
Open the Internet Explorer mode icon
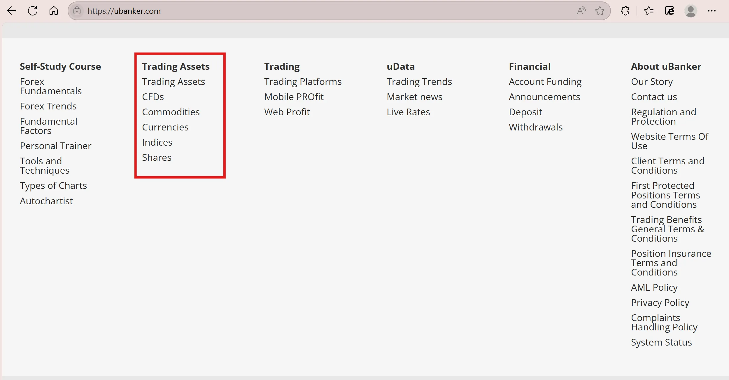[670, 11]
